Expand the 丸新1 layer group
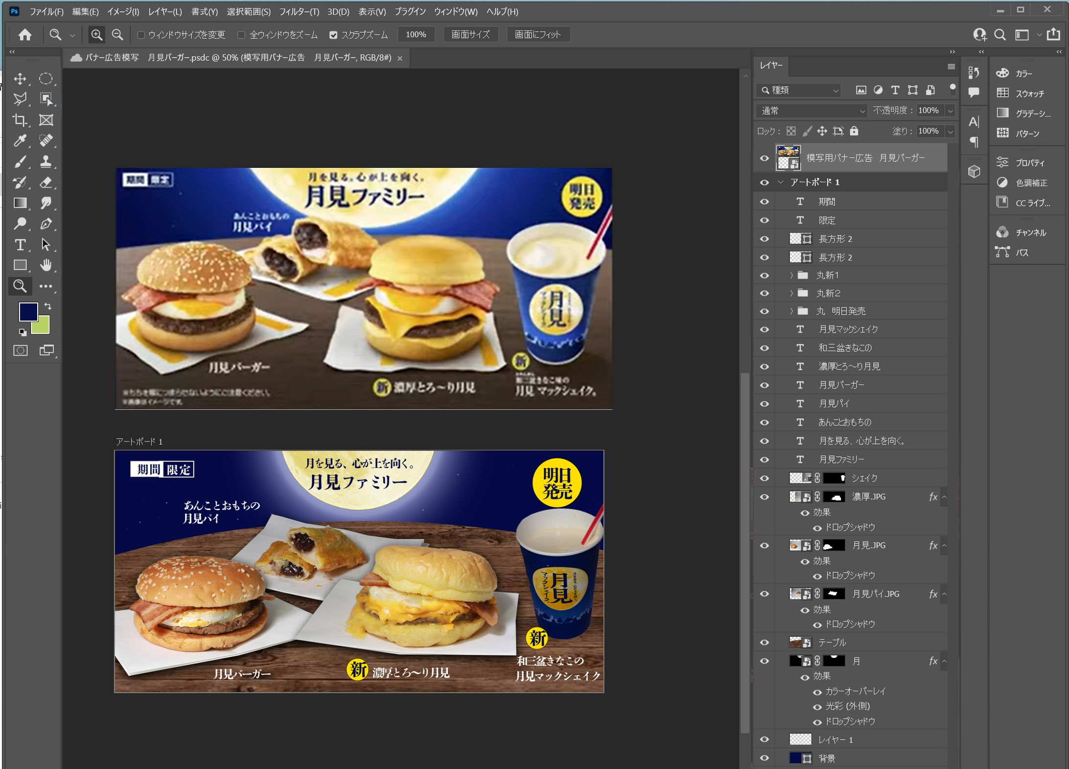This screenshot has width=1069, height=769. (791, 276)
